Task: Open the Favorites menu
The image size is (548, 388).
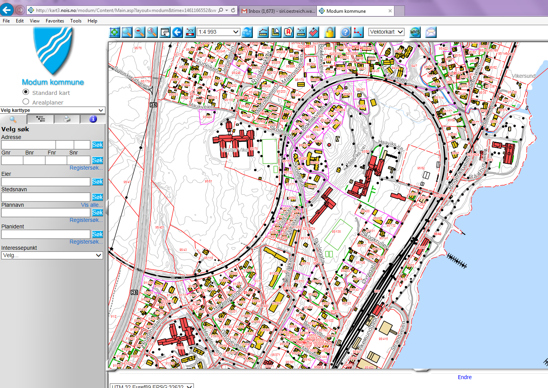Action: (x=55, y=21)
